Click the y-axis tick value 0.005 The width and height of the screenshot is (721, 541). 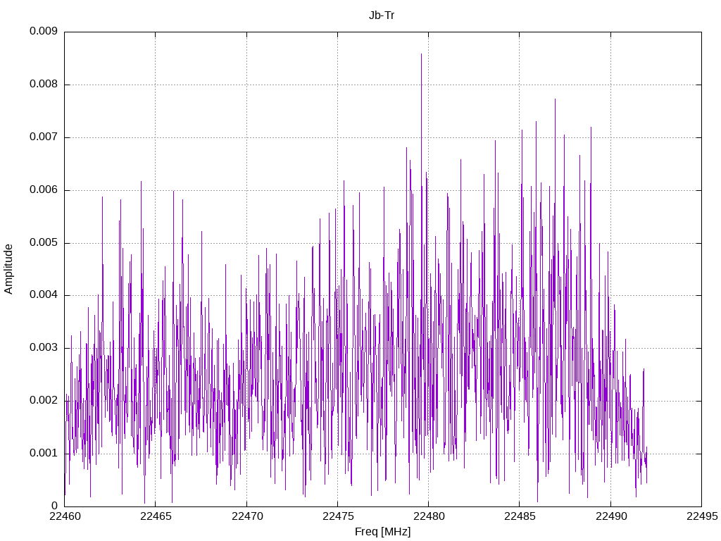click(x=44, y=242)
